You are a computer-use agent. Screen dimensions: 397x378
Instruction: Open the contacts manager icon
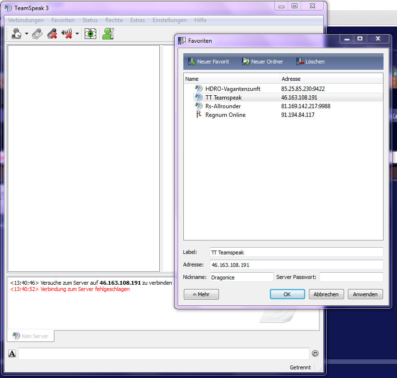tap(108, 34)
